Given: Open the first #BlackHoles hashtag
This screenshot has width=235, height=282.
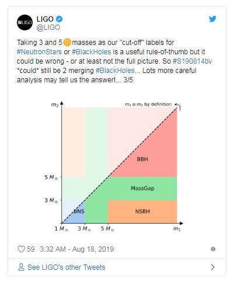Looking at the screenshot, I should [x=92, y=52].
